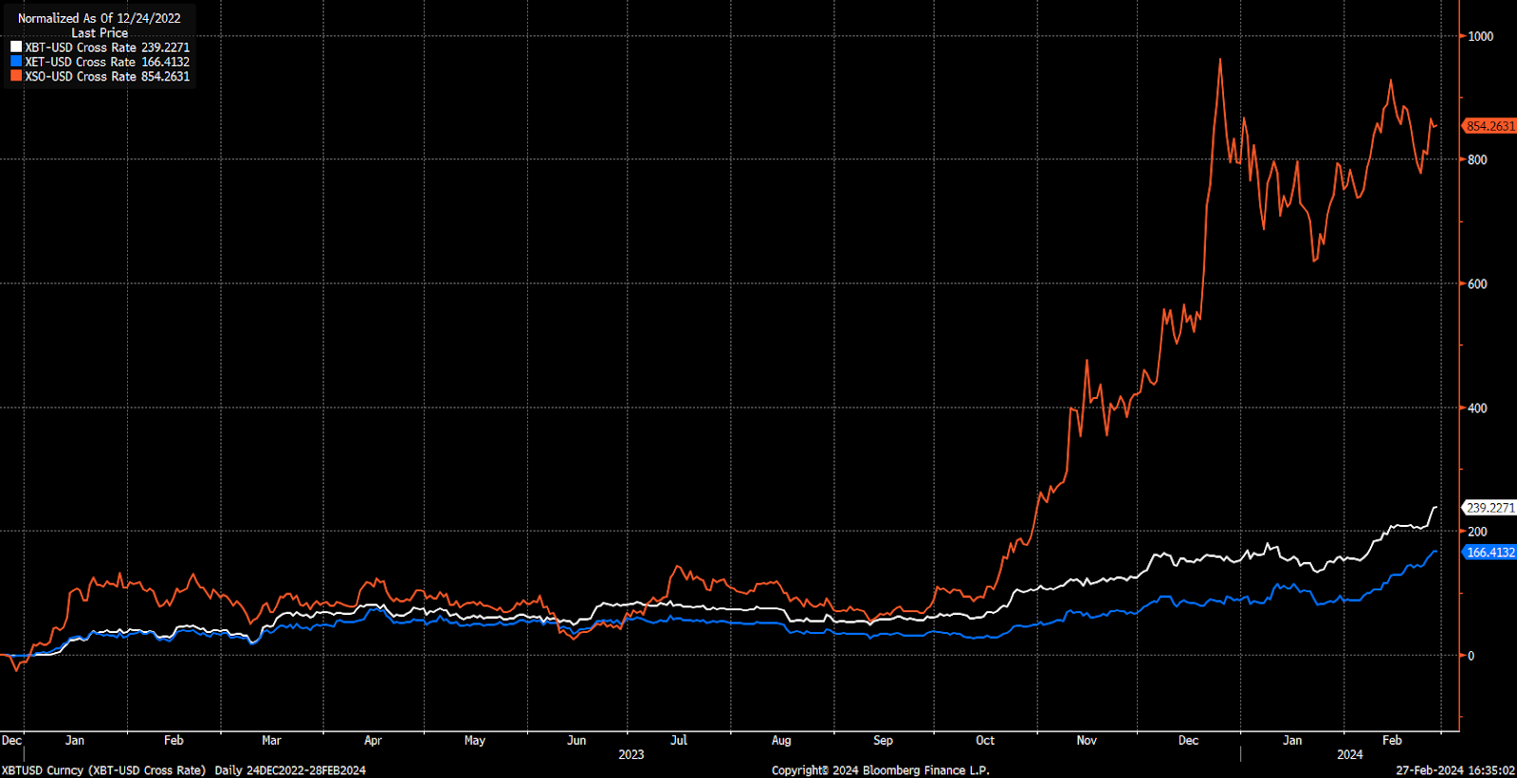Image resolution: width=1517 pixels, height=778 pixels.
Task: Click the Bloomberg Finance copyright notice
Action: tap(881, 770)
